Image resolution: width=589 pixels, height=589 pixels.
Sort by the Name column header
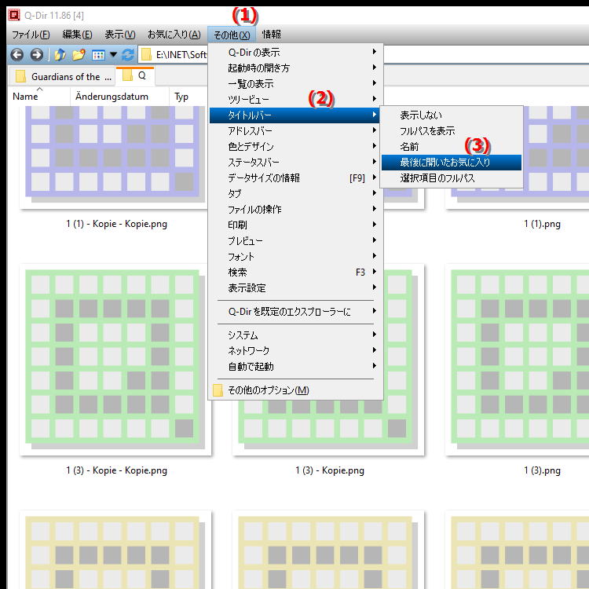coord(39,97)
